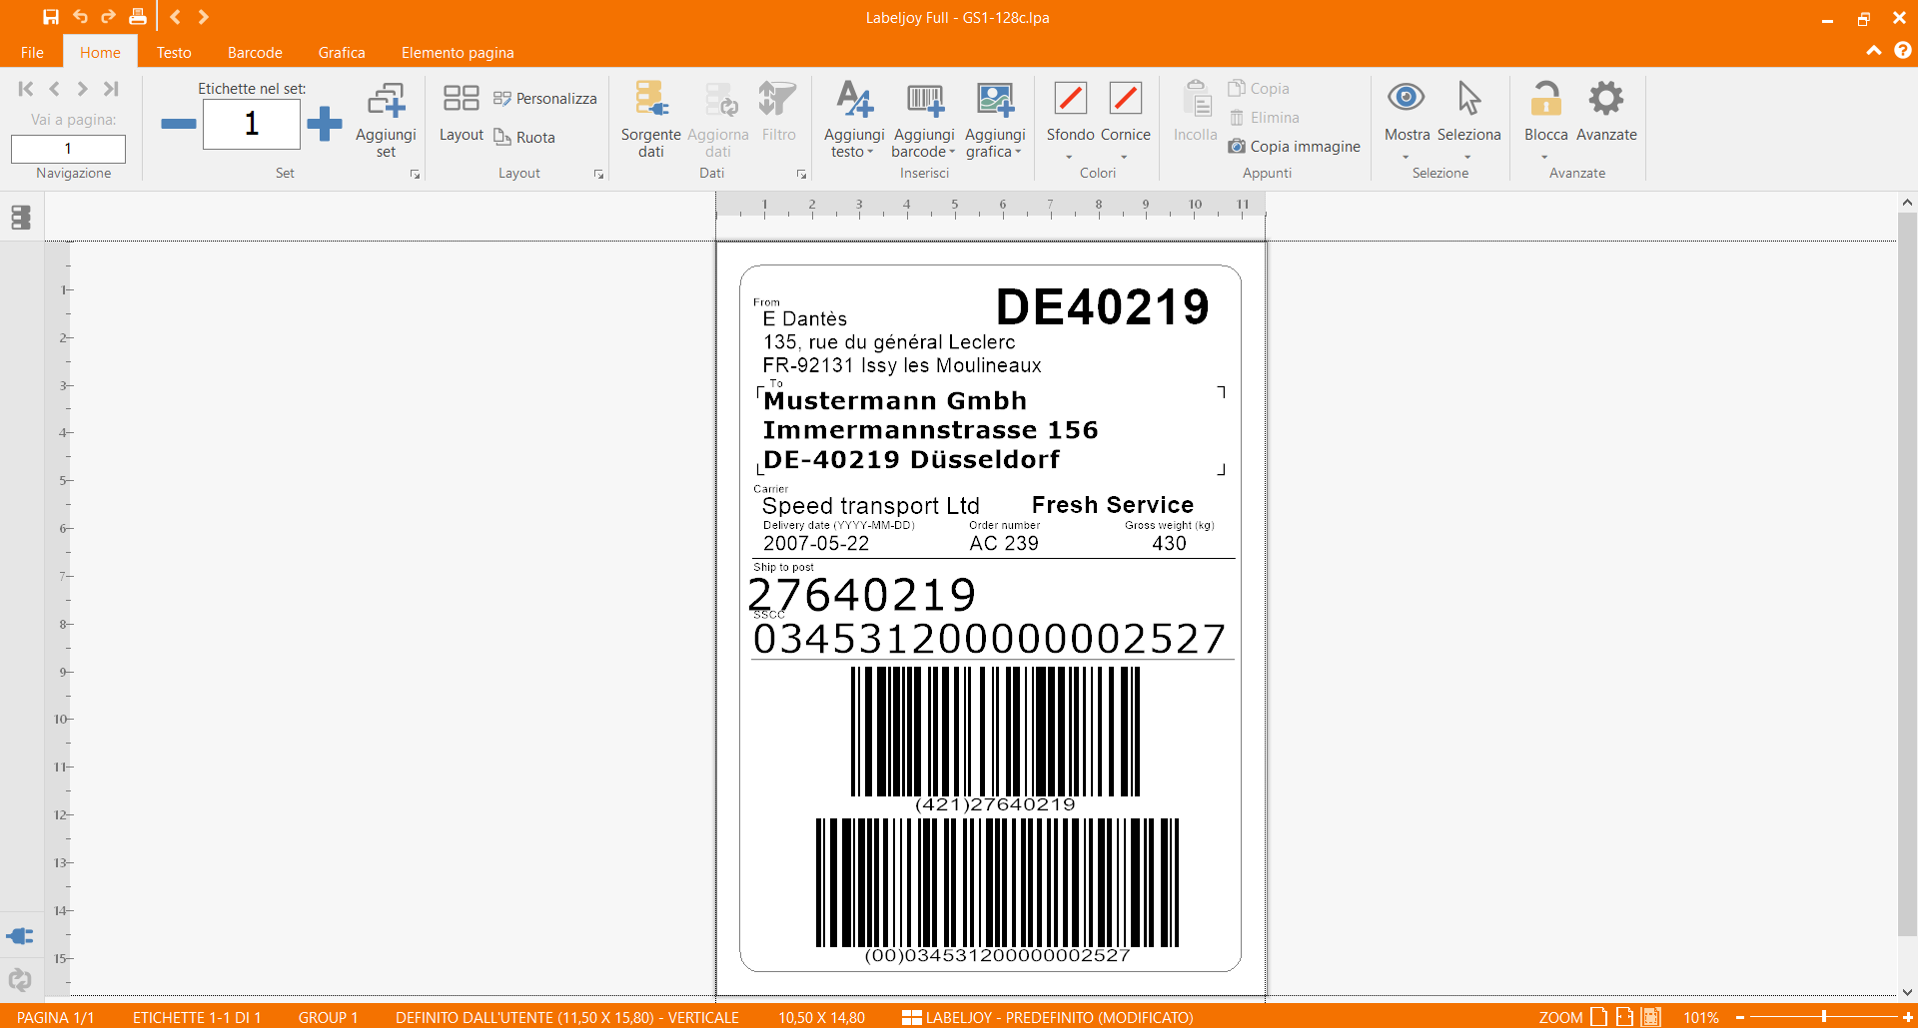
Task: Click the Etichette nel set number field
Action: coord(252,124)
